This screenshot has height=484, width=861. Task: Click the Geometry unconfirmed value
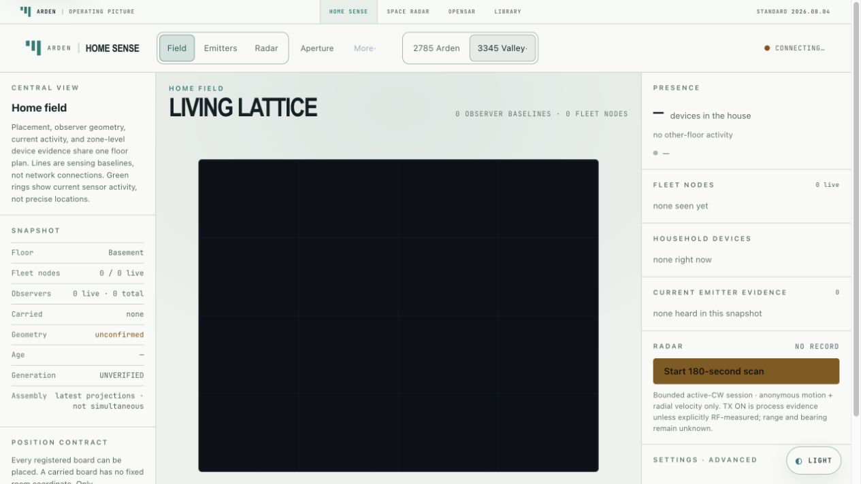click(x=119, y=334)
